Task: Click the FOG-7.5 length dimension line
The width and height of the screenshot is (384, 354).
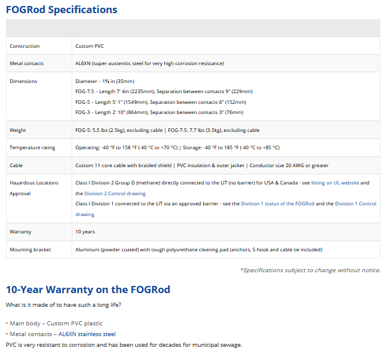Action: pos(164,91)
